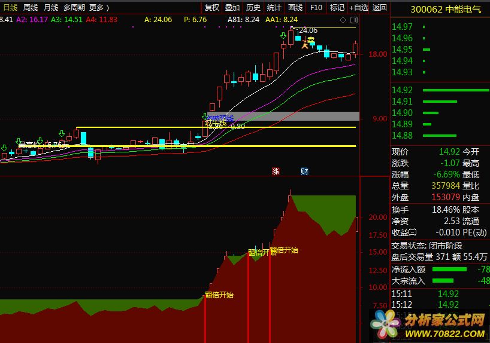The height and width of the screenshot is (343, 490).
Task: Select the 15:12 trade tick row
Action: 440,305
